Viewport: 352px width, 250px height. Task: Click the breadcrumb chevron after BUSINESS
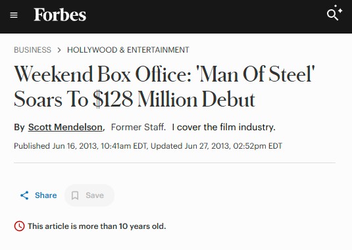59,50
